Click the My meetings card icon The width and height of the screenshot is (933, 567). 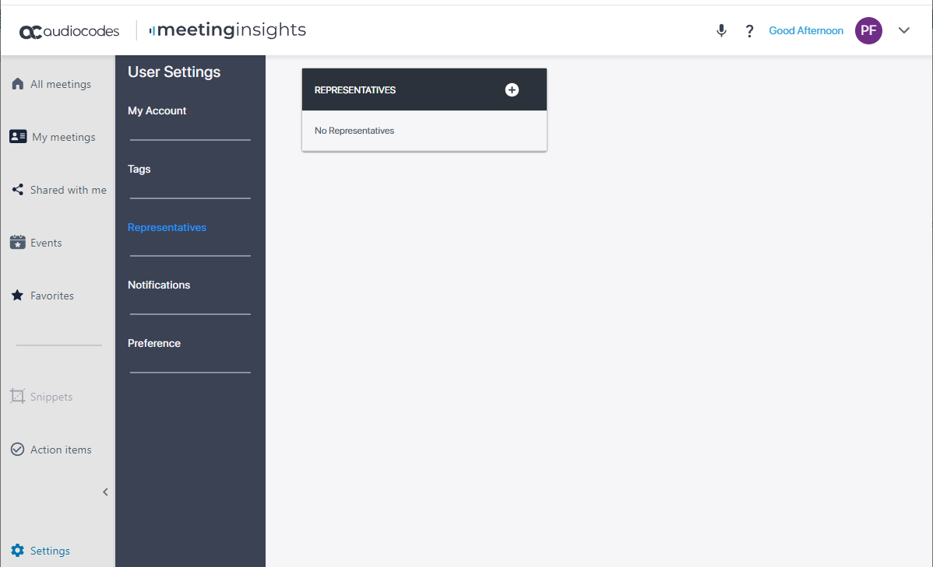click(18, 137)
